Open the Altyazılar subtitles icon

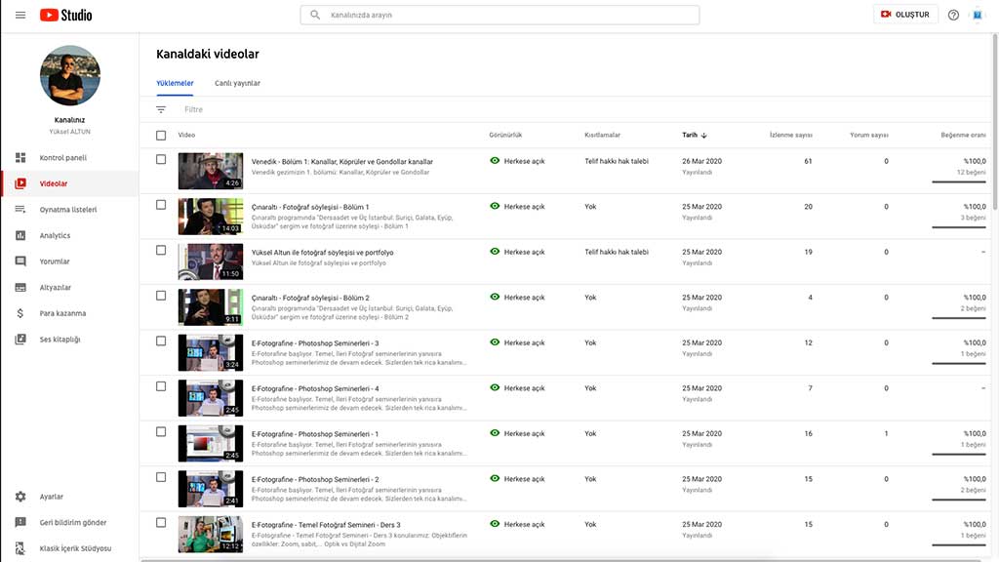coord(20,288)
